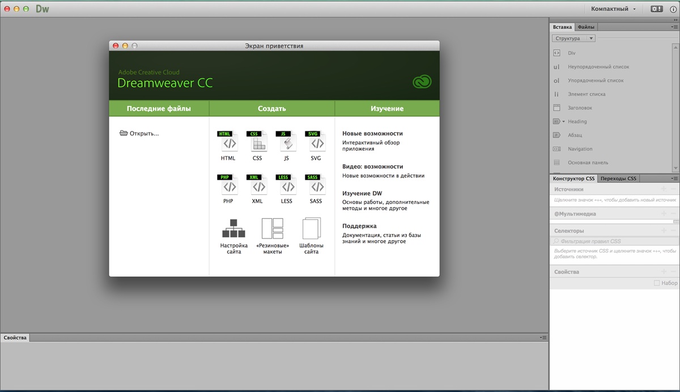This screenshot has width=680, height=392.
Task: Add a property in Свойства section
Action: 664,271
